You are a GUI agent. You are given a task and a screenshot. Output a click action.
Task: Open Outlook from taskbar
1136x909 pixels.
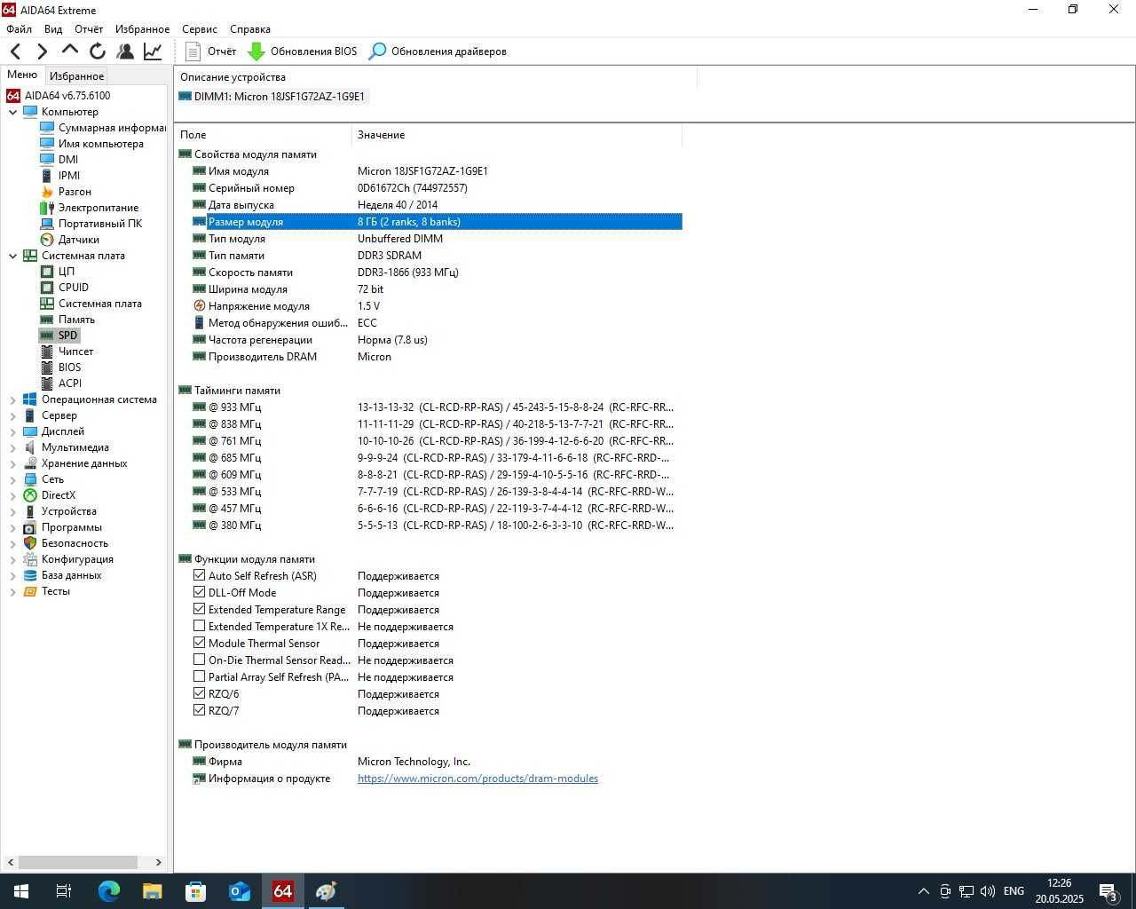tap(239, 891)
